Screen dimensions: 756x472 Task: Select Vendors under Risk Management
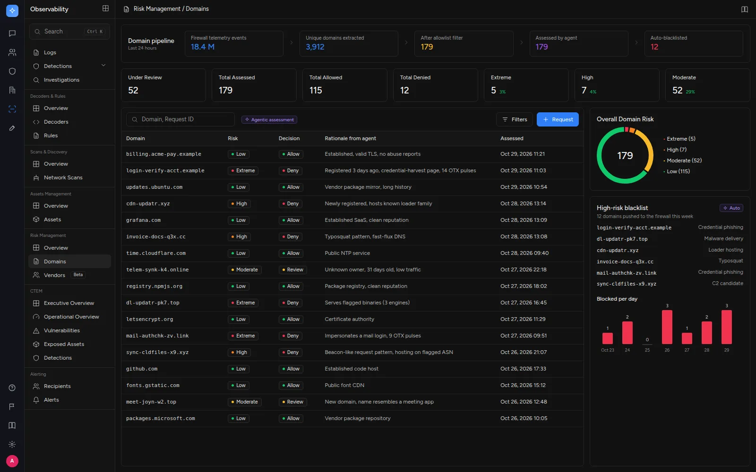point(70,275)
